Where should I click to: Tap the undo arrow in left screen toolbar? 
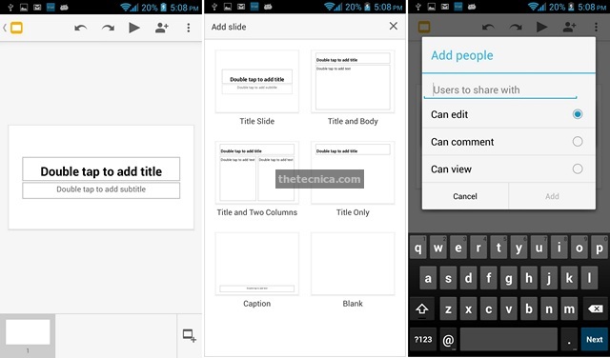[80, 28]
